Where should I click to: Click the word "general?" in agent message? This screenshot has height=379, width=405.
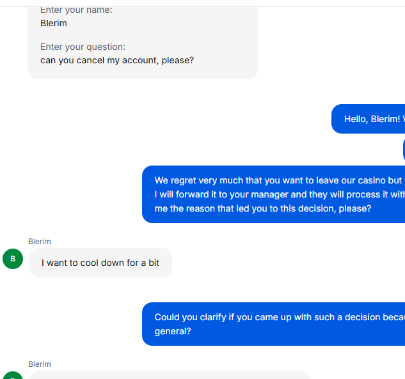point(173,331)
